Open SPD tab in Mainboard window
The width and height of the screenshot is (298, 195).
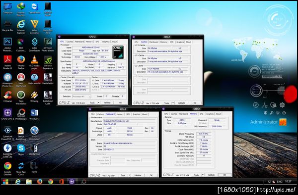click(128, 114)
